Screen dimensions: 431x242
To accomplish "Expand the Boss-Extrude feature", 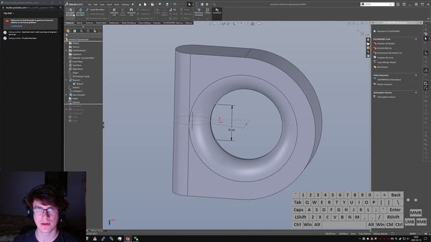I will [x=66, y=95].
